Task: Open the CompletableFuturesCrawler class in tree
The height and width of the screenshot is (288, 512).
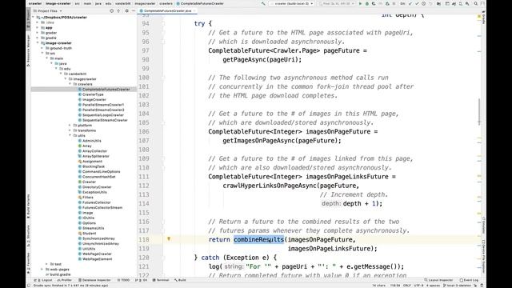Action: point(106,89)
